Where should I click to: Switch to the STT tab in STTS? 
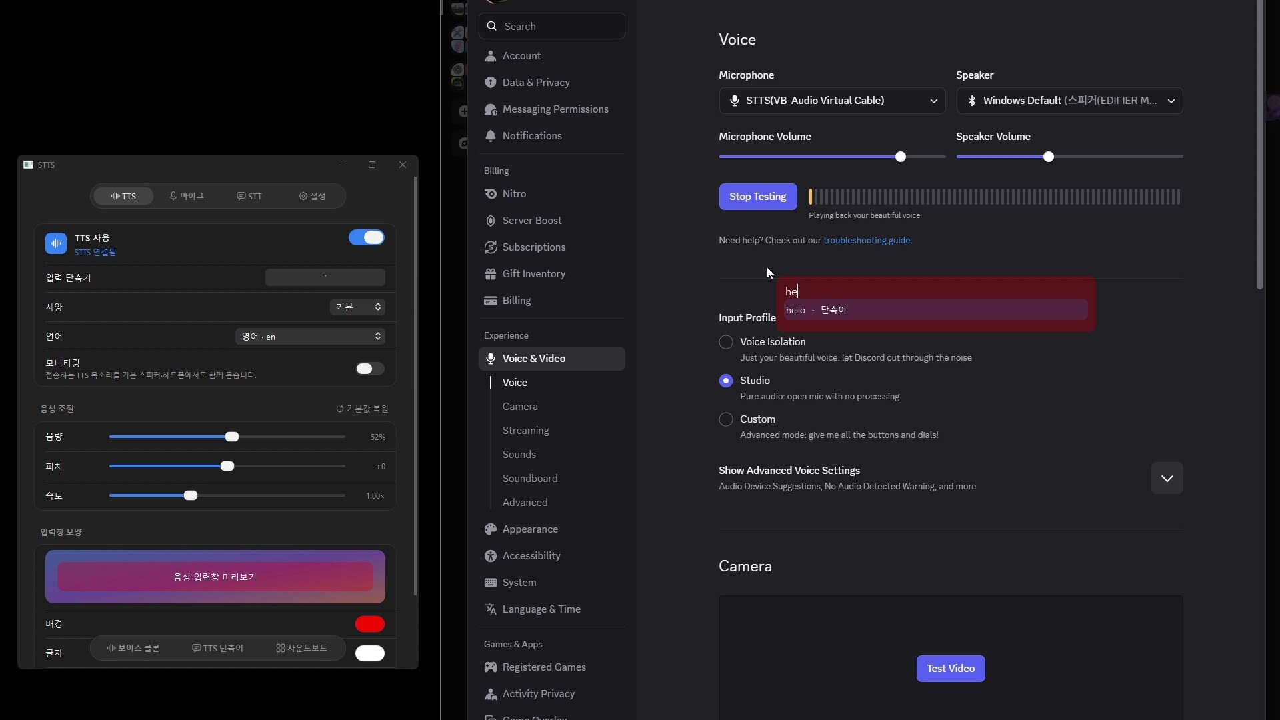(249, 196)
